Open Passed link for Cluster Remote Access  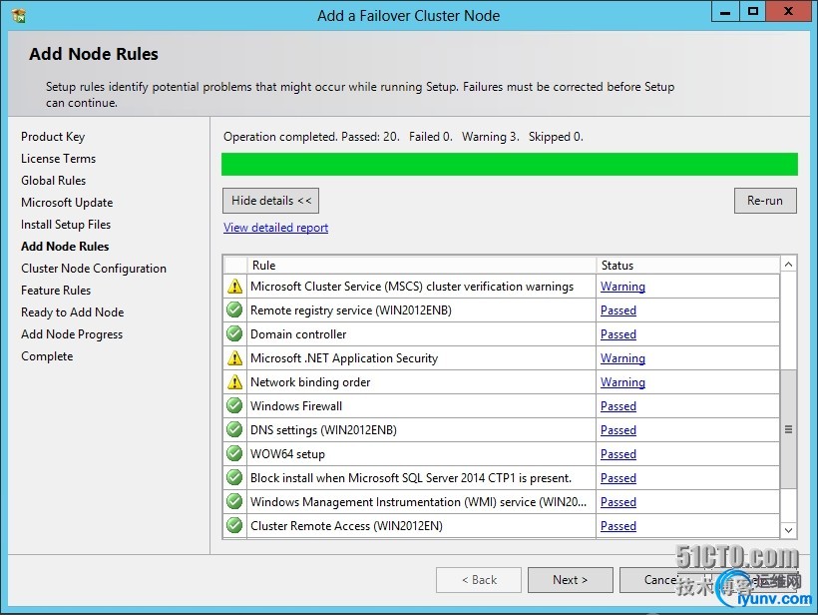(618, 526)
